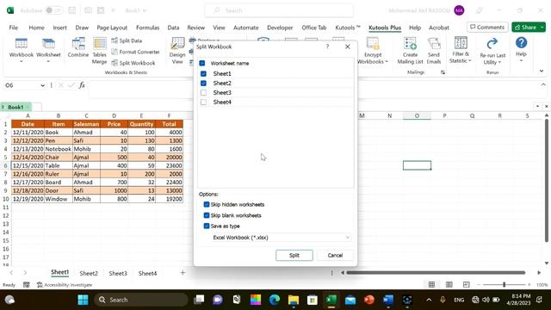This screenshot has height=310, width=551.
Task: Expand the Re-run Last Utility dropdown
Action: pyautogui.click(x=499, y=62)
